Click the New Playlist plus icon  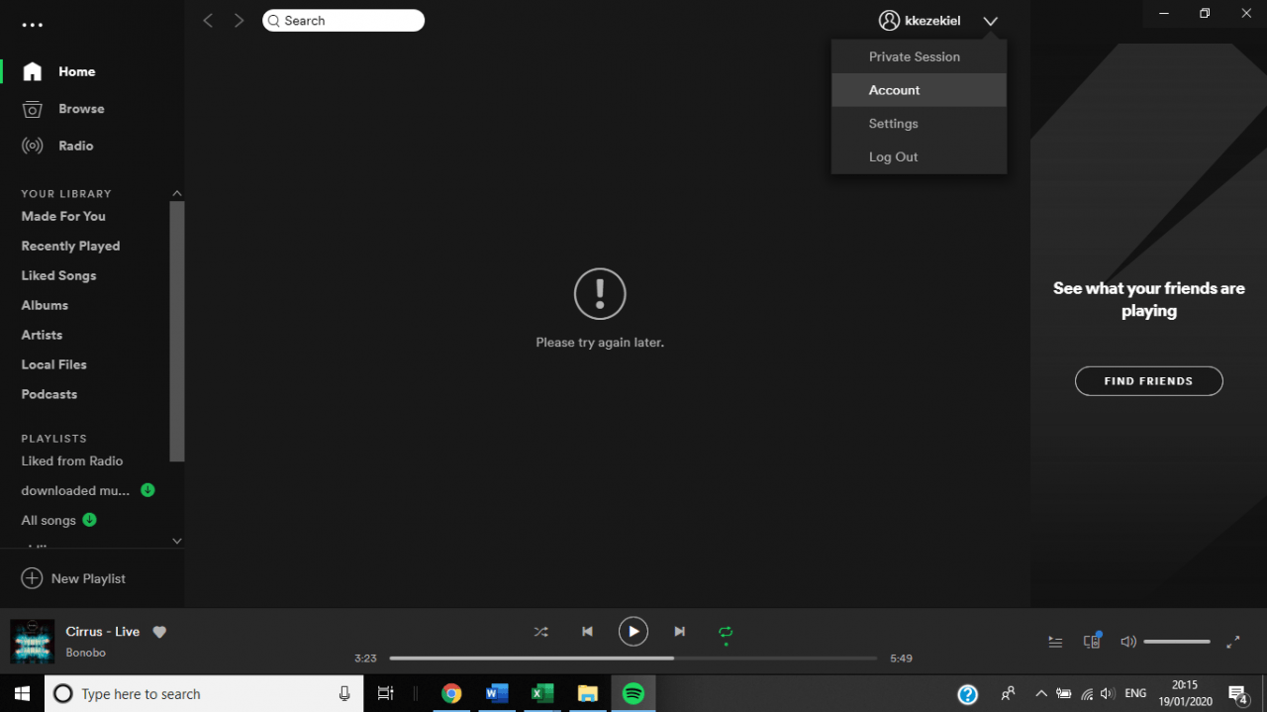click(x=32, y=578)
